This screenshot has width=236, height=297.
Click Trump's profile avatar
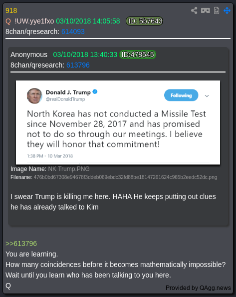pyautogui.click(x=34, y=96)
